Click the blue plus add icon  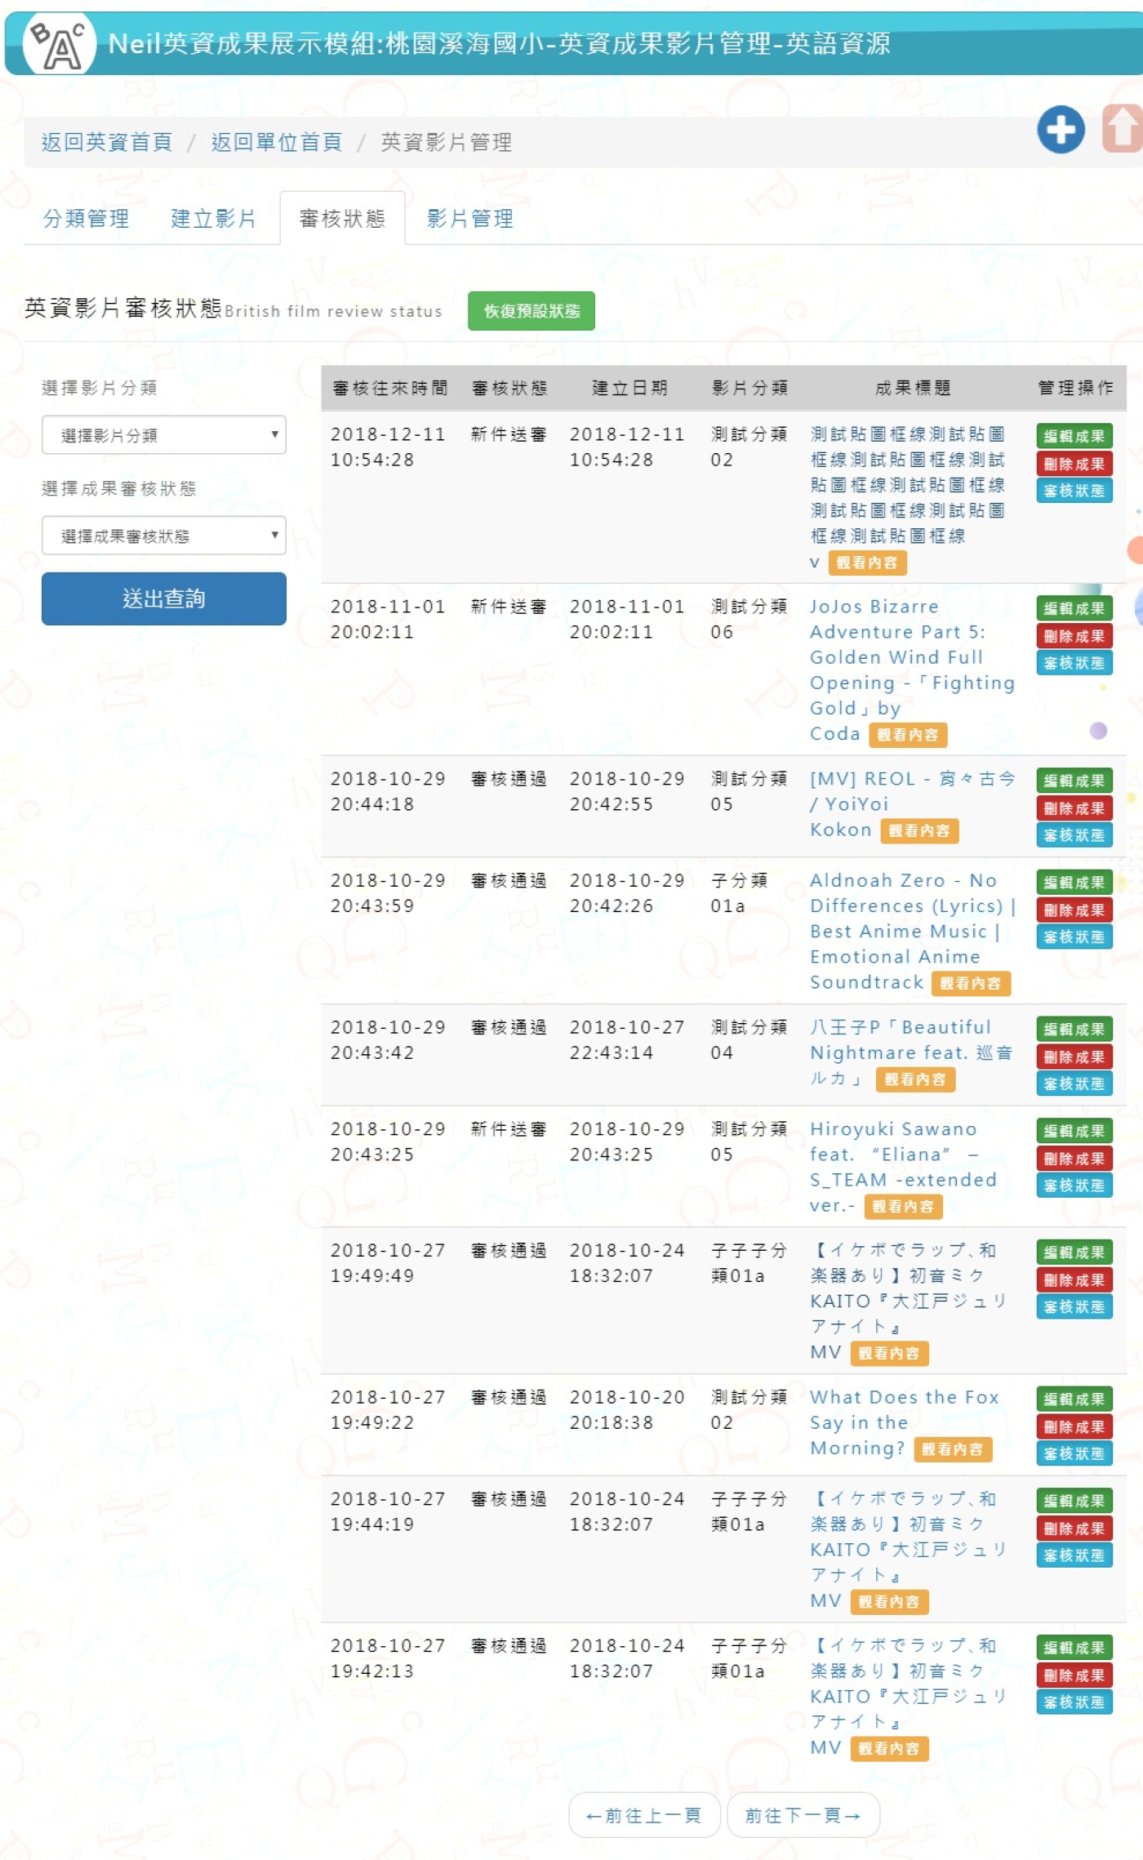(1061, 129)
